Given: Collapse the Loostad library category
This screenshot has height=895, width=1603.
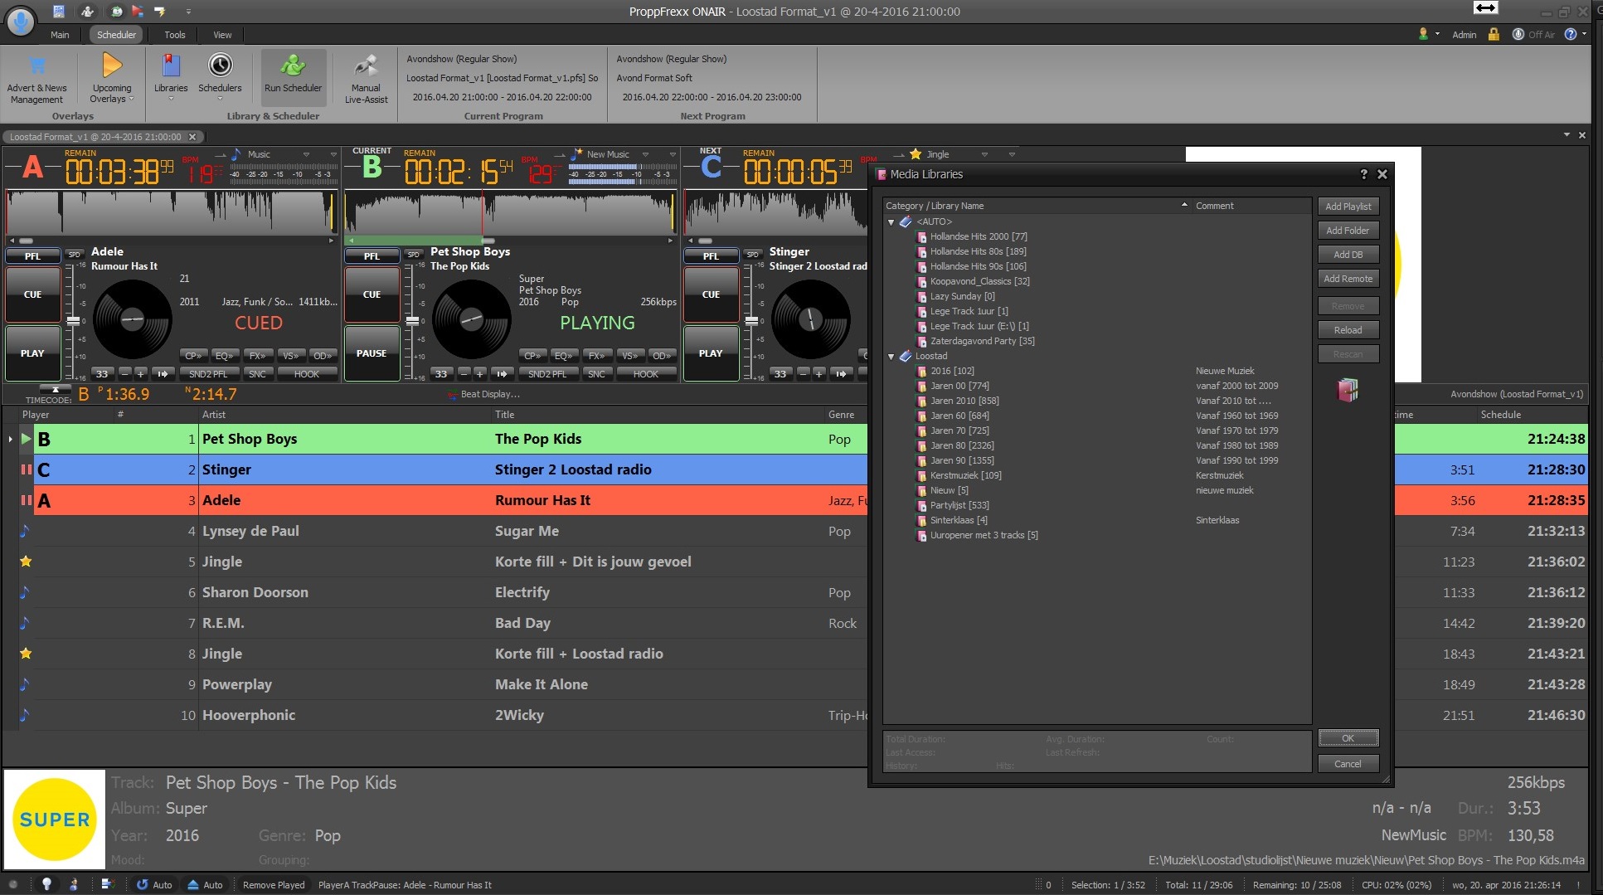Looking at the screenshot, I should point(891,357).
